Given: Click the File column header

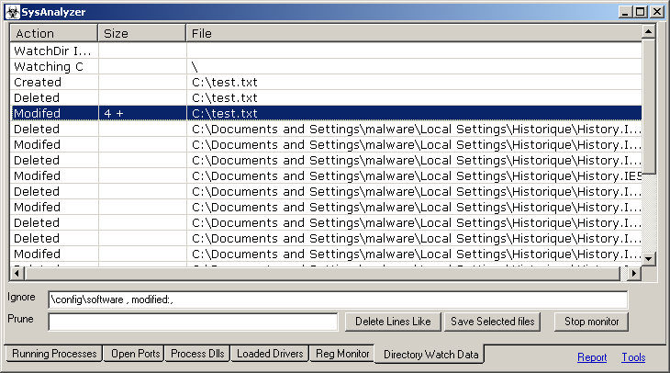Looking at the screenshot, I should pyautogui.click(x=413, y=34).
